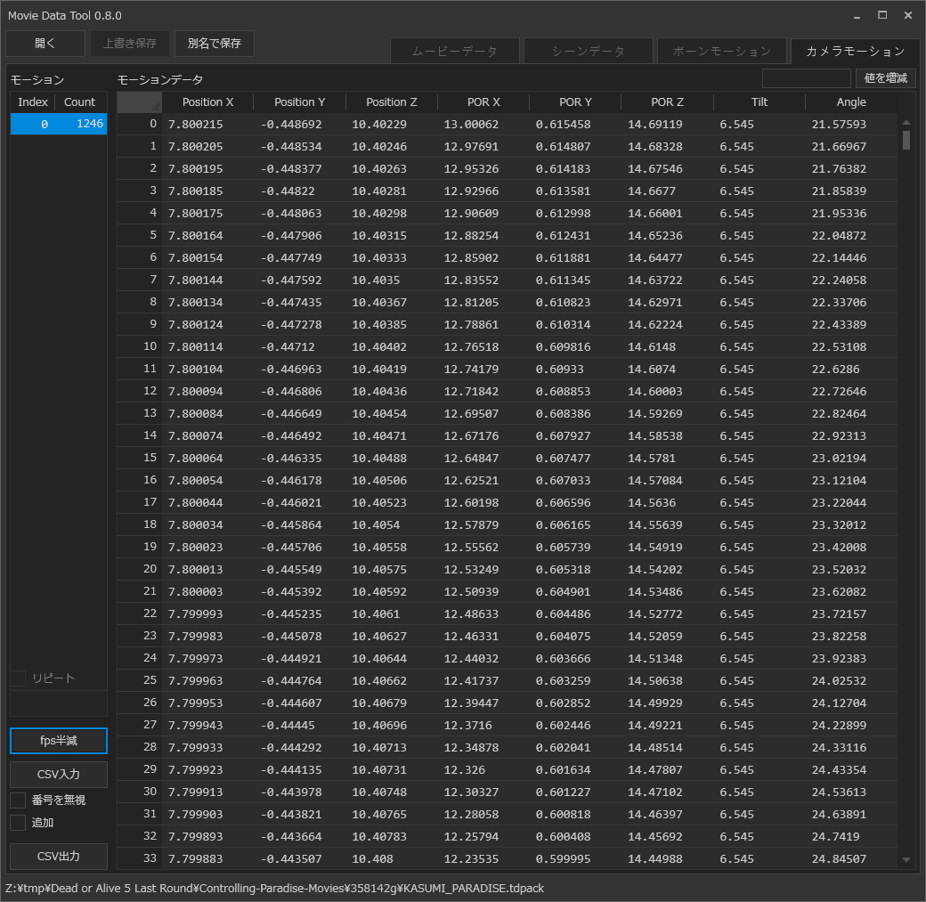Toggle the 追加 checkbox
Screen dimensions: 926x902
click(x=18, y=823)
